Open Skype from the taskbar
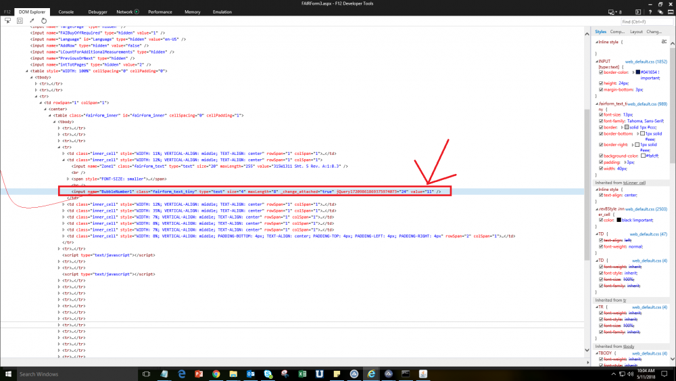The height and width of the screenshot is (381, 676). click(x=268, y=374)
